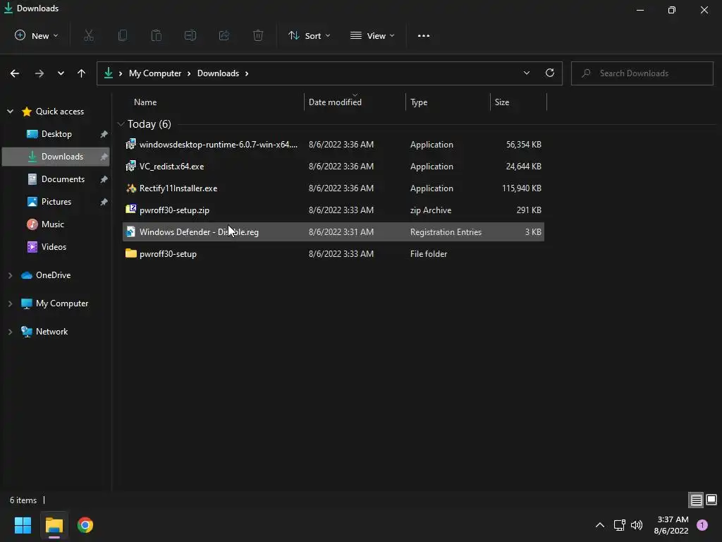Click the Search Downloads field
Screen dimensions: 722x542
pyautogui.click(x=642, y=73)
